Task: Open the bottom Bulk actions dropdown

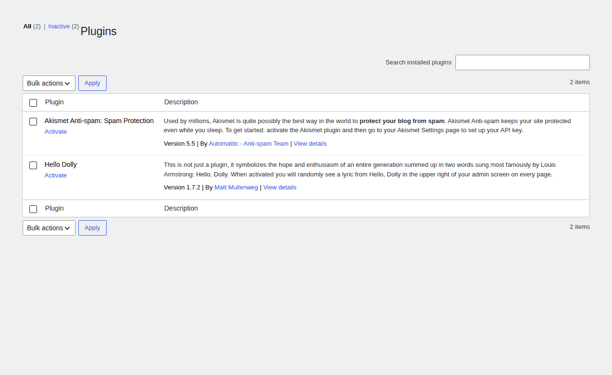Action: 49,228
